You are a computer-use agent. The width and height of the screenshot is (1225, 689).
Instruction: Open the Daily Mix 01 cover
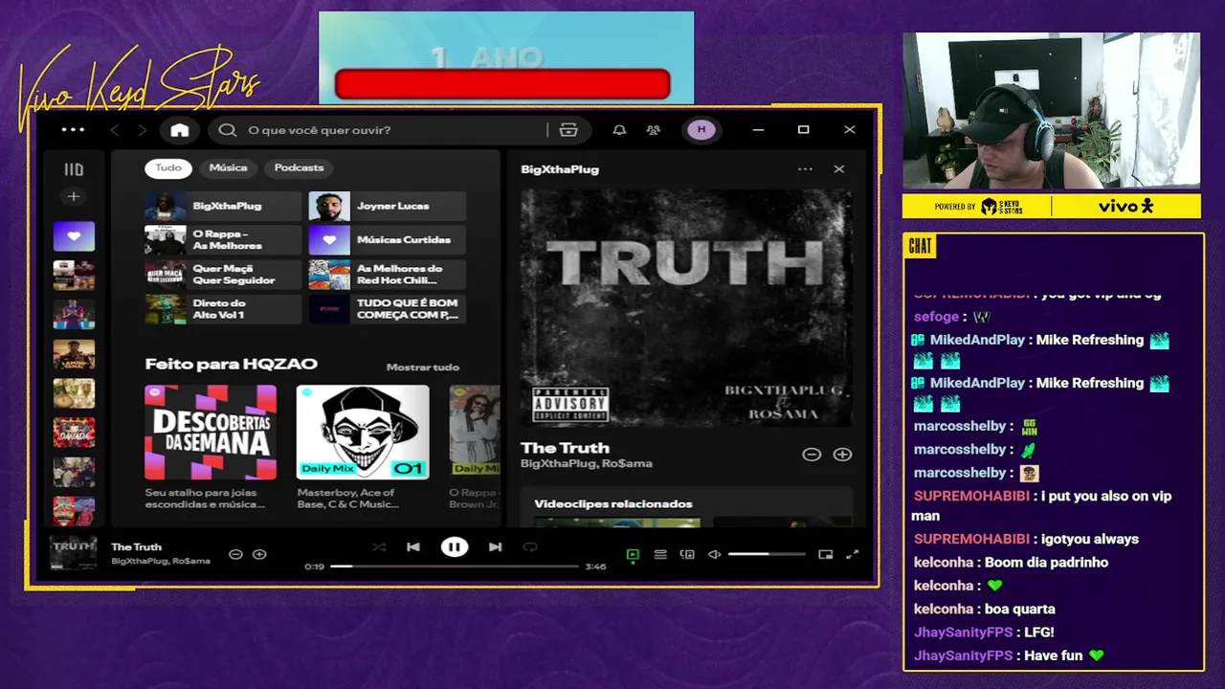[363, 433]
